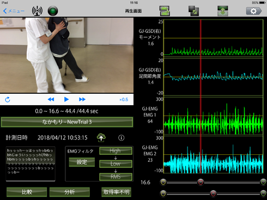The height and width of the screenshot is (200, 267).
Task: Tap the 再生画面 title text
Action: click(x=133, y=11)
